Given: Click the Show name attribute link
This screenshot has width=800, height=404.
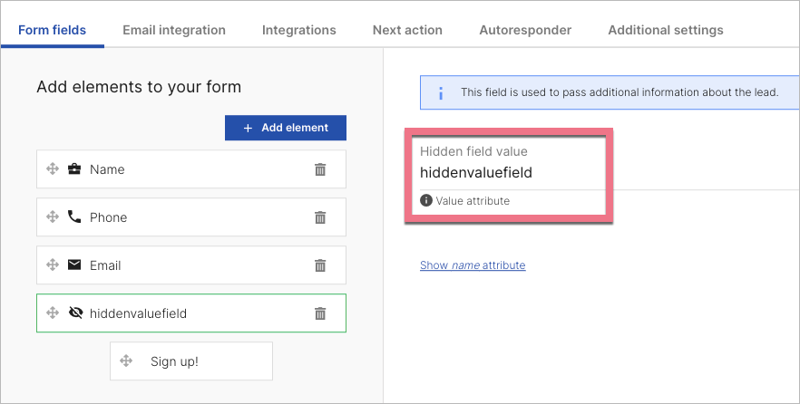Looking at the screenshot, I should click(x=473, y=265).
